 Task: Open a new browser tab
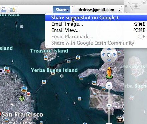pos(136,6)
